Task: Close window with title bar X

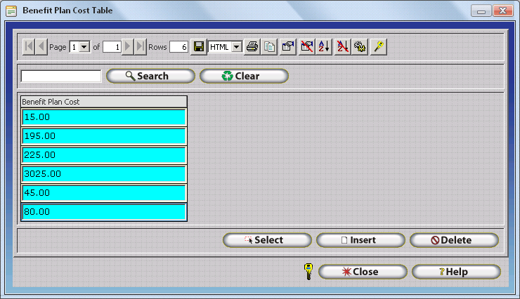Action: 503,11
